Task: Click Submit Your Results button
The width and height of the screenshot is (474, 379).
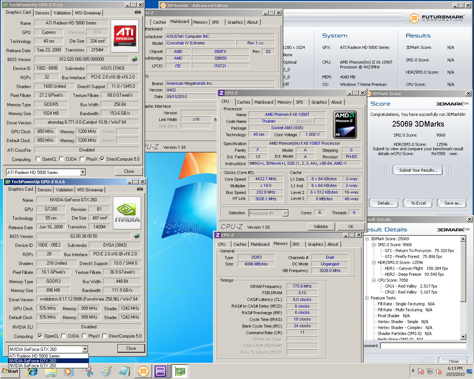Action: [418, 170]
